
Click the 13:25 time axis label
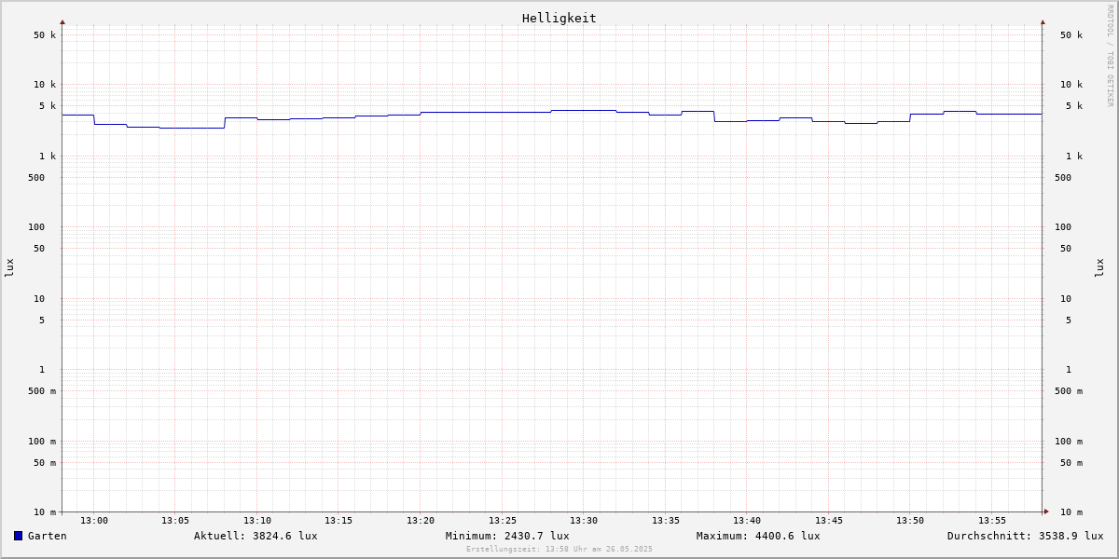coord(503,521)
